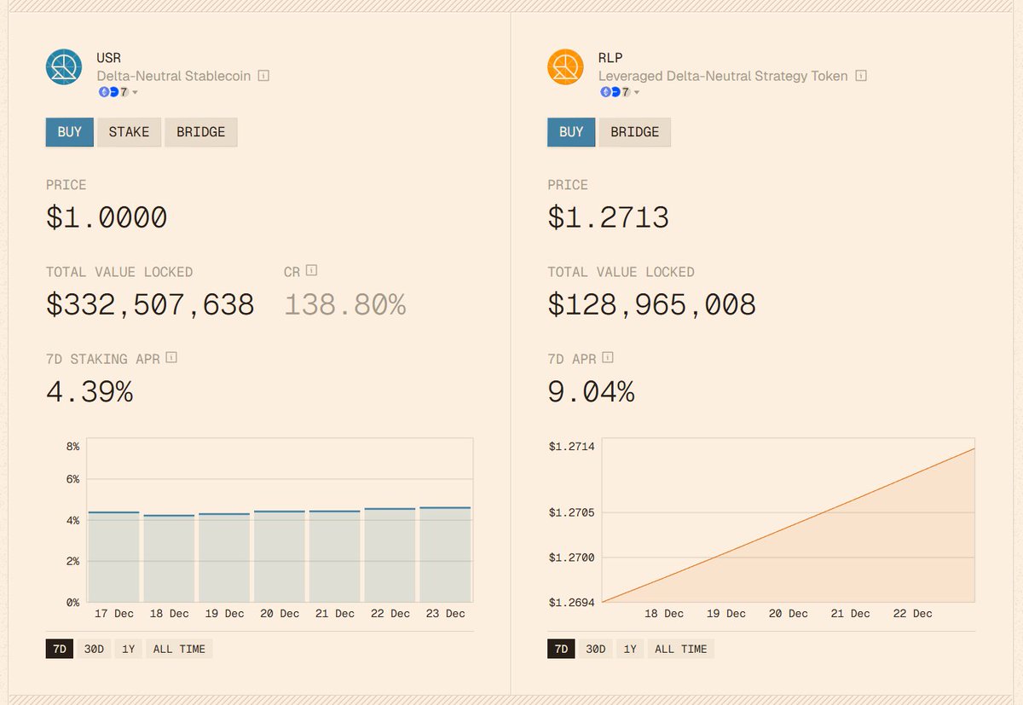
Task: Click the RLP Buy button
Action: click(x=571, y=132)
